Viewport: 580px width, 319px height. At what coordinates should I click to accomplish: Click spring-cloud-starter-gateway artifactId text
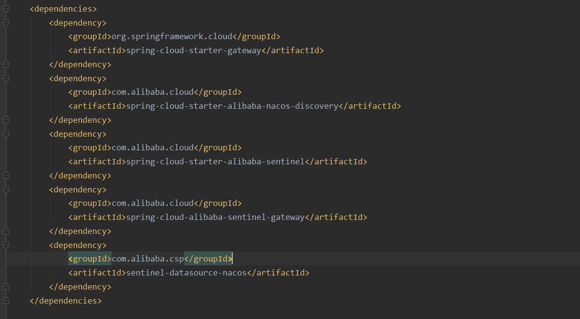194,50
